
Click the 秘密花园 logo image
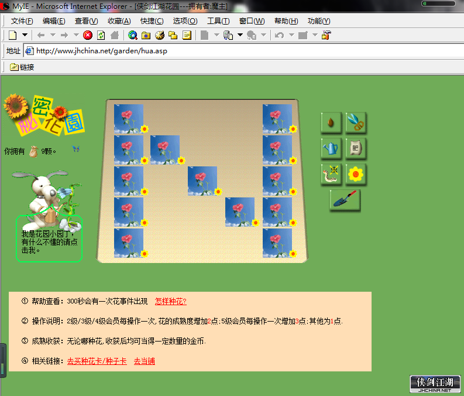pyautogui.click(x=44, y=115)
